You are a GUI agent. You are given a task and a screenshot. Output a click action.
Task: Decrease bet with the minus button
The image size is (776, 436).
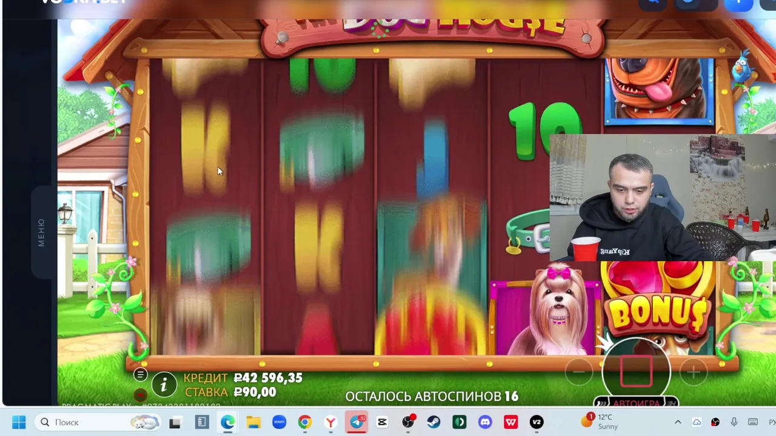tap(578, 372)
